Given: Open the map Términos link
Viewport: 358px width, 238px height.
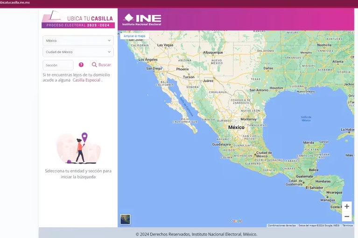Looking at the screenshot, I should click(x=347, y=225).
